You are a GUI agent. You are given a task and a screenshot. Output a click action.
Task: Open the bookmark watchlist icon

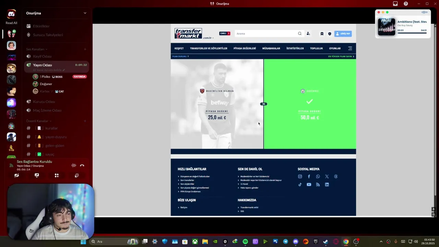tap(322, 34)
